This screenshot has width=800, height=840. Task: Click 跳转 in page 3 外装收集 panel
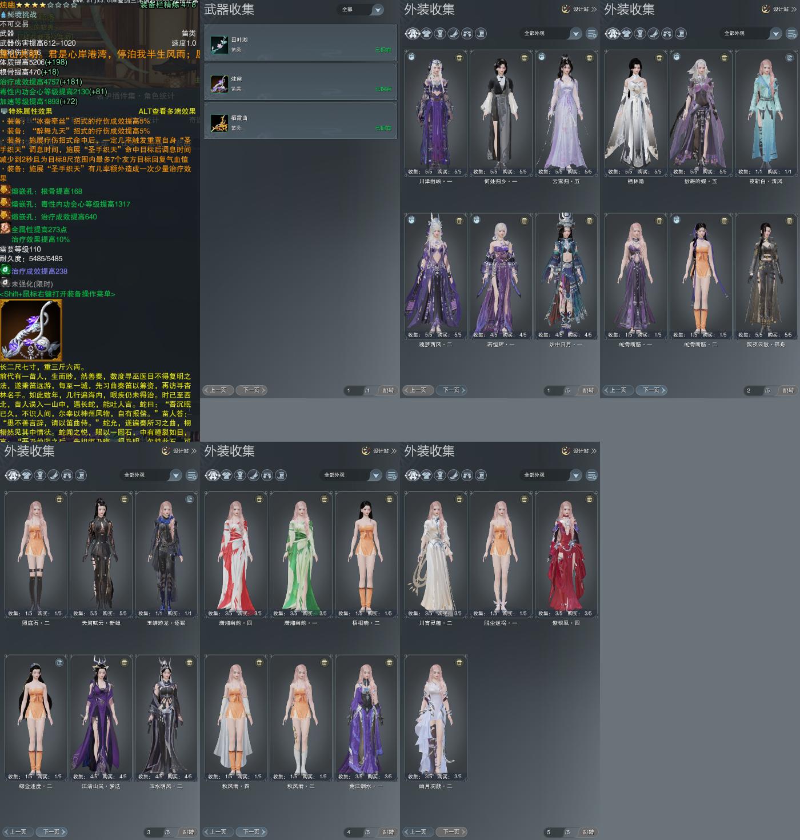click(188, 832)
